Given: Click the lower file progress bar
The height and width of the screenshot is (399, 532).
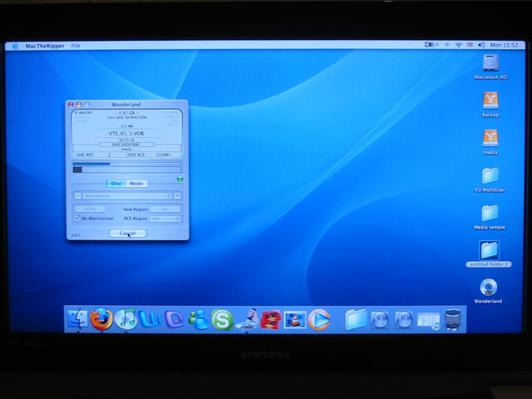Looking at the screenshot, I should (127, 170).
